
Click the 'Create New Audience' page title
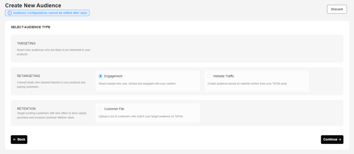33,5
